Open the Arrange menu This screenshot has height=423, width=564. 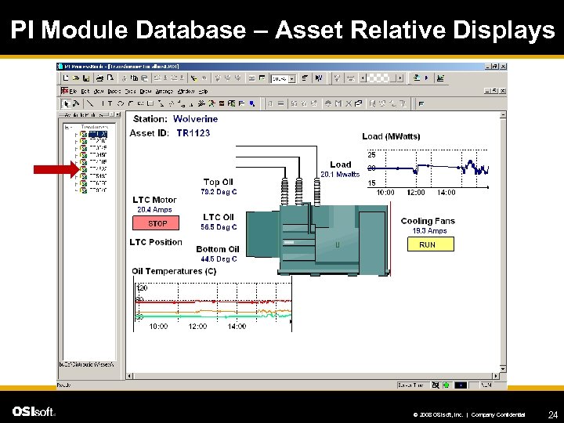pyautogui.click(x=164, y=92)
